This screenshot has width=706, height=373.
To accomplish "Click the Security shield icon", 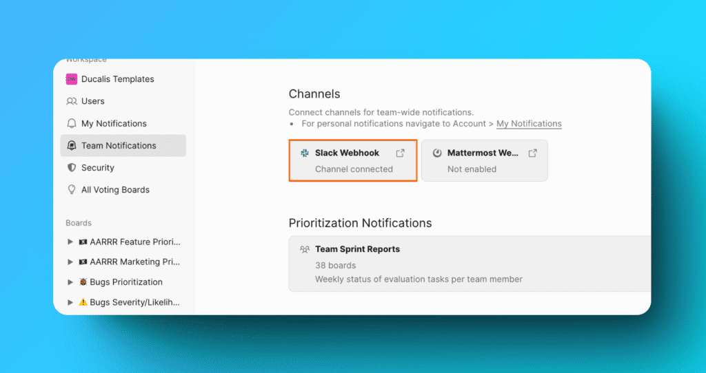I will [71, 168].
